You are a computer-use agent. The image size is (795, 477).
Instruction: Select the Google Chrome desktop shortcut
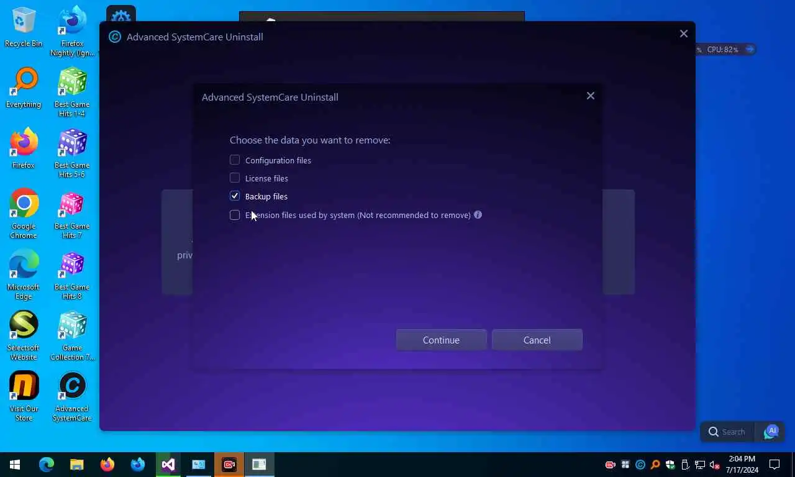pos(24,214)
